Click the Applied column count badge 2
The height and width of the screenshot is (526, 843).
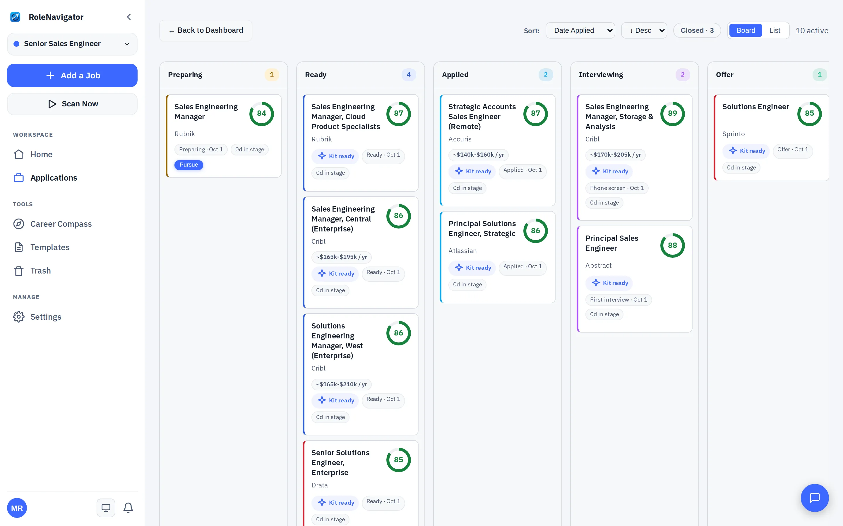(546, 75)
